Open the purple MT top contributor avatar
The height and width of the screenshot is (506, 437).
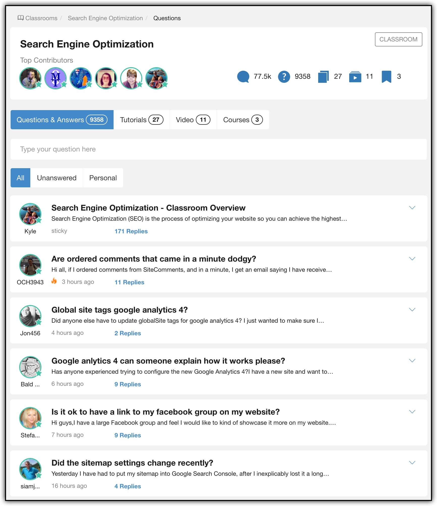click(x=56, y=78)
